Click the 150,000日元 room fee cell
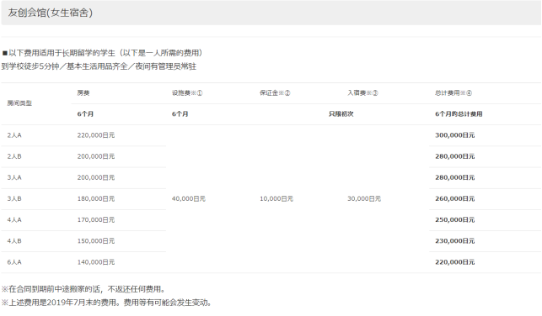Image resolution: width=542 pixels, height=316 pixels. pyautogui.click(x=96, y=241)
